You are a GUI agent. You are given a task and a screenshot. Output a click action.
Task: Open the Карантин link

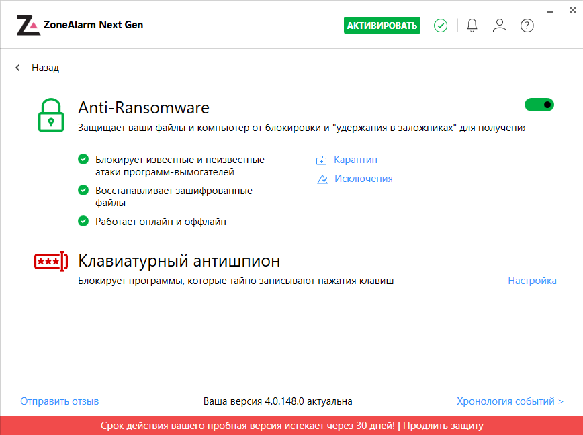coord(355,160)
